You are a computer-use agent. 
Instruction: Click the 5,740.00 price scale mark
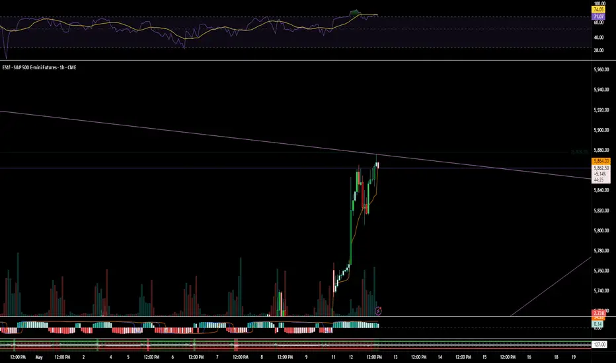(x=601, y=291)
